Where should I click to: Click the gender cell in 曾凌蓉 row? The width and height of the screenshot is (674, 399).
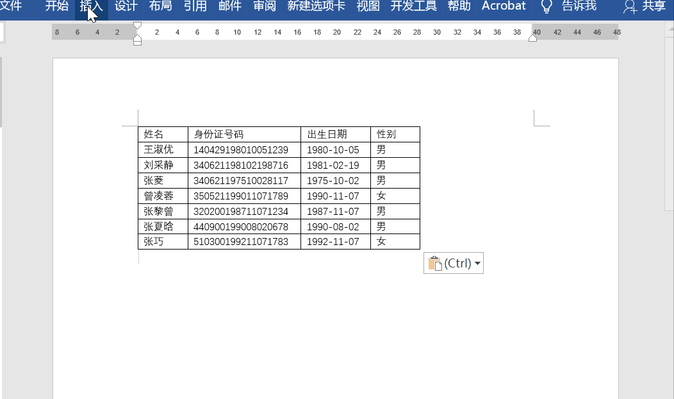395,196
